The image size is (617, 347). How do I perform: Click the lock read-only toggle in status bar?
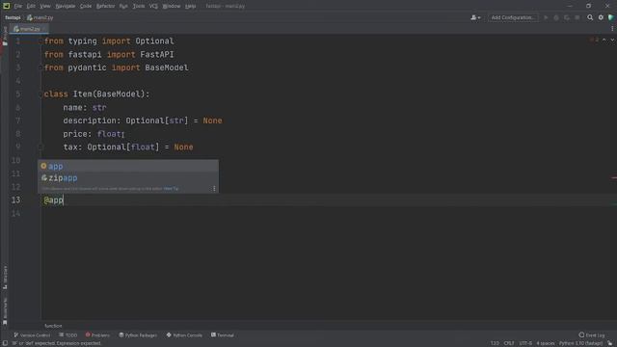coord(610,343)
